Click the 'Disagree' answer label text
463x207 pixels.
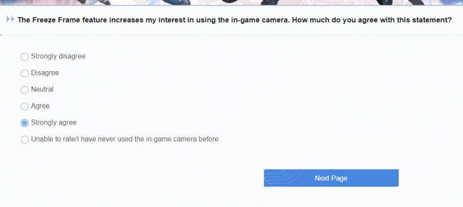(45, 73)
